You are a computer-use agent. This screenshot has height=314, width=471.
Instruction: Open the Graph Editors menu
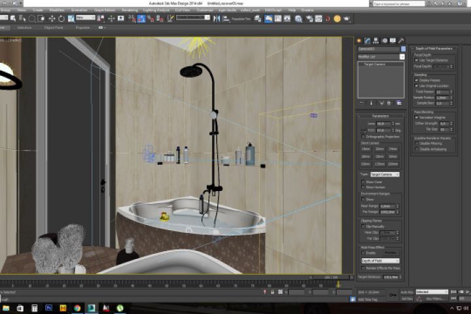[x=105, y=10]
